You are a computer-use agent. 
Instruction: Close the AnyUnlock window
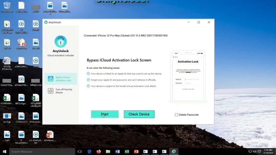point(209,22)
